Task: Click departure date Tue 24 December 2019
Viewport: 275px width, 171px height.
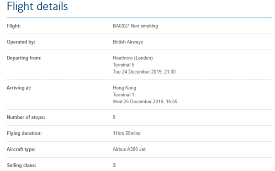Action: tap(137, 72)
